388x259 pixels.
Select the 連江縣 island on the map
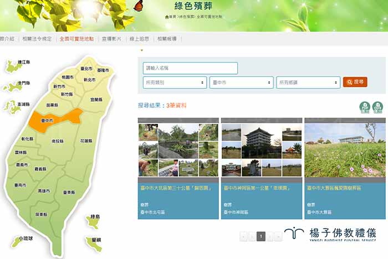click(x=13, y=67)
